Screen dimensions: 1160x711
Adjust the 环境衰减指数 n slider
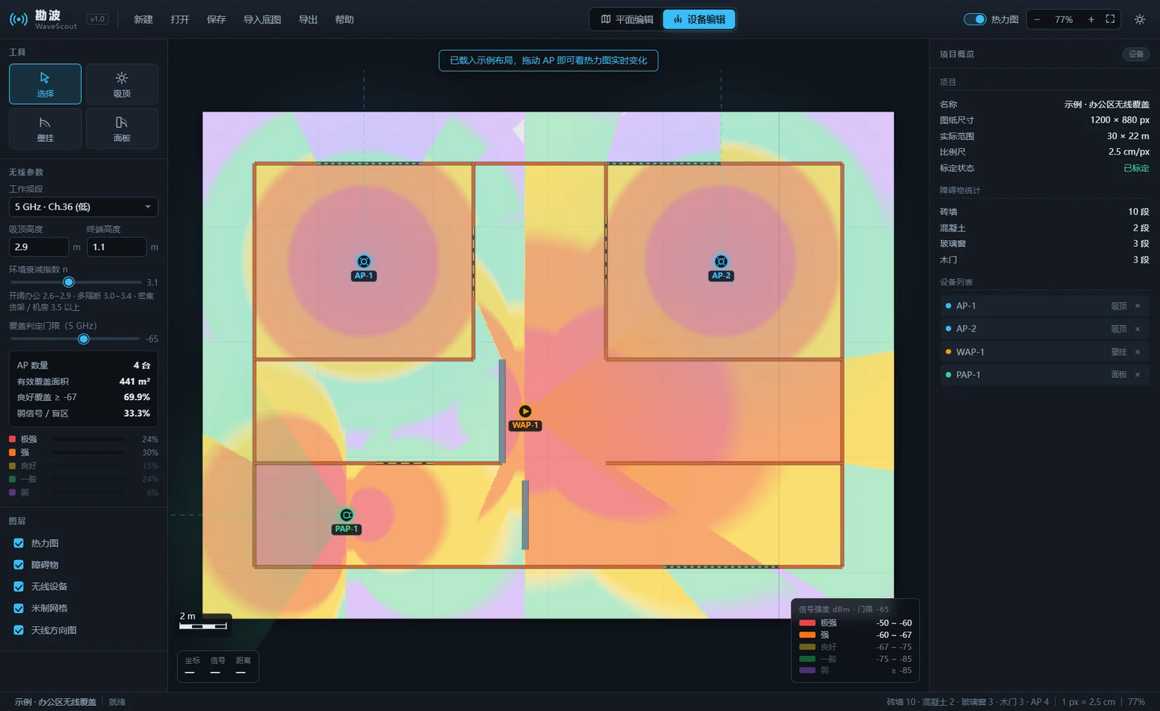point(75,282)
